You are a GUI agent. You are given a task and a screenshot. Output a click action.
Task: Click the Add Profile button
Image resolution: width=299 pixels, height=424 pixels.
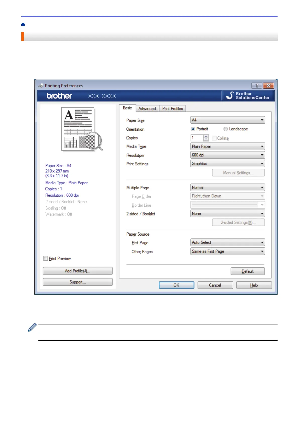(x=78, y=271)
